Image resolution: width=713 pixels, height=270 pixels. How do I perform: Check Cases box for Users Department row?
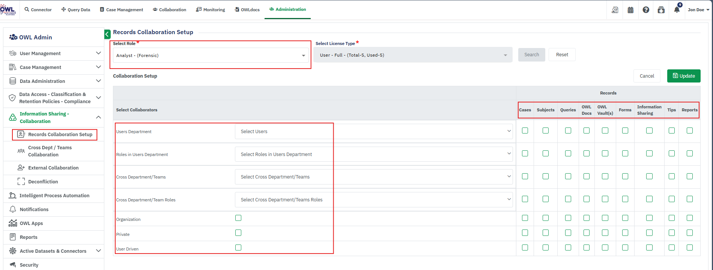click(x=525, y=130)
